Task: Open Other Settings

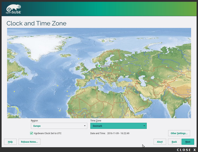Action: 179,133
